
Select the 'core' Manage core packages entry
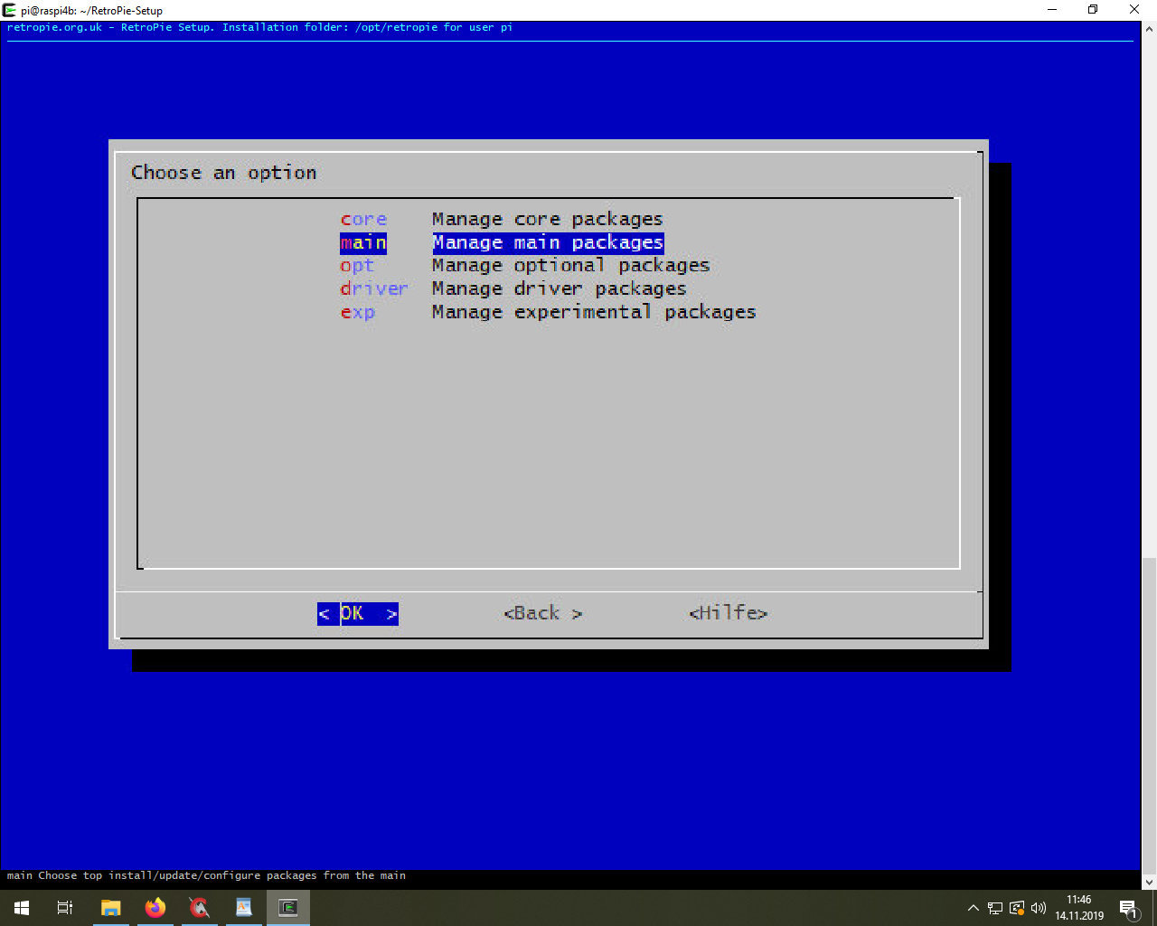pos(547,220)
